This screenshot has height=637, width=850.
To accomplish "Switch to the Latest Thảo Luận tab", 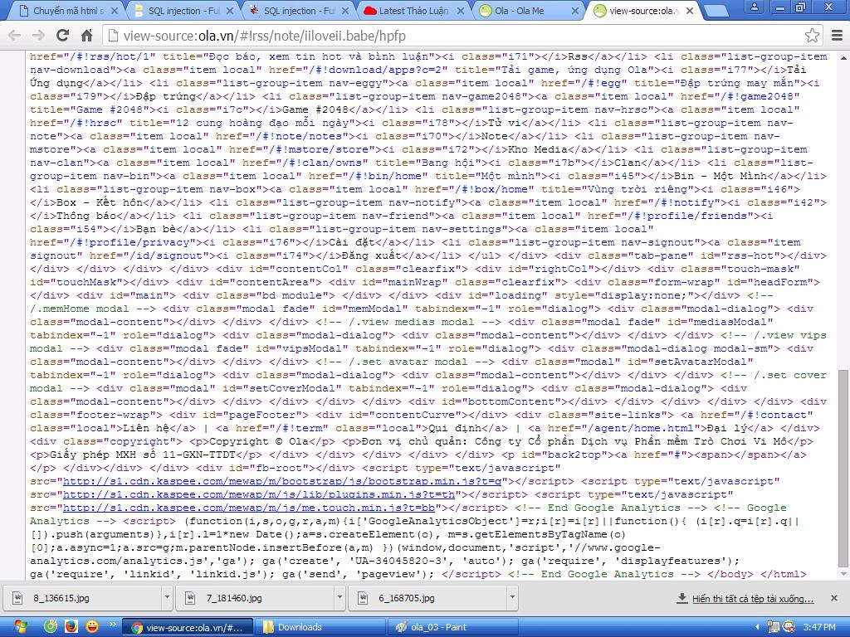I will (x=412, y=11).
